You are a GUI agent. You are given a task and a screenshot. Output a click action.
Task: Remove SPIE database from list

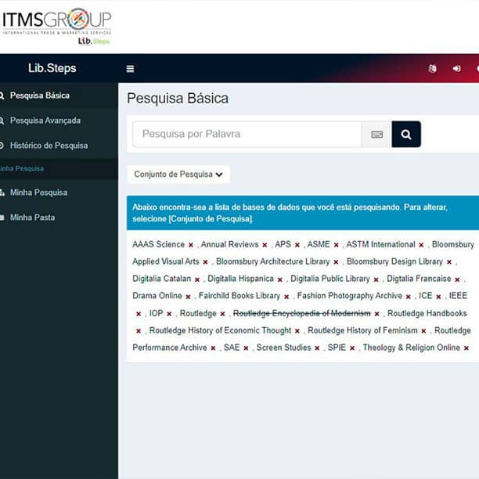[x=352, y=348]
